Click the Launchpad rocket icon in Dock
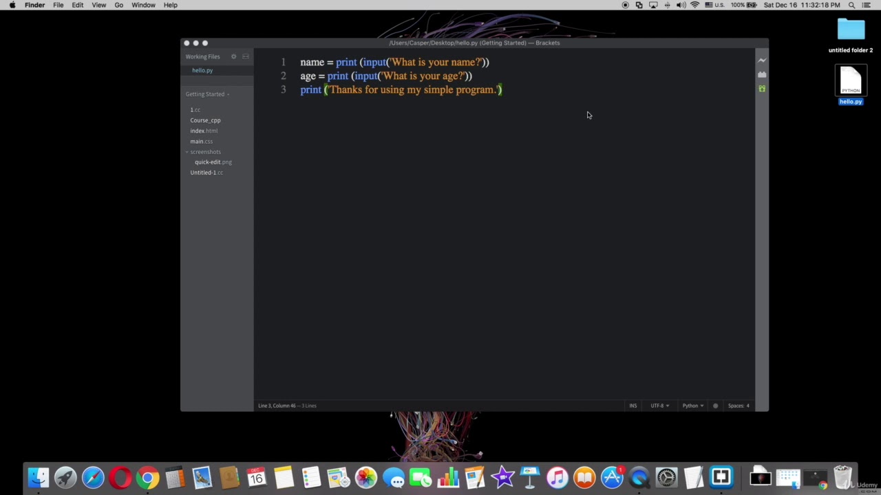This screenshot has height=495, width=881. coord(65,478)
